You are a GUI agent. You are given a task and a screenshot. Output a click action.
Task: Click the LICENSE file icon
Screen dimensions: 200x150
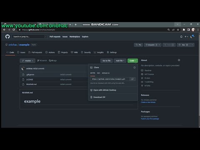coord(23,80)
